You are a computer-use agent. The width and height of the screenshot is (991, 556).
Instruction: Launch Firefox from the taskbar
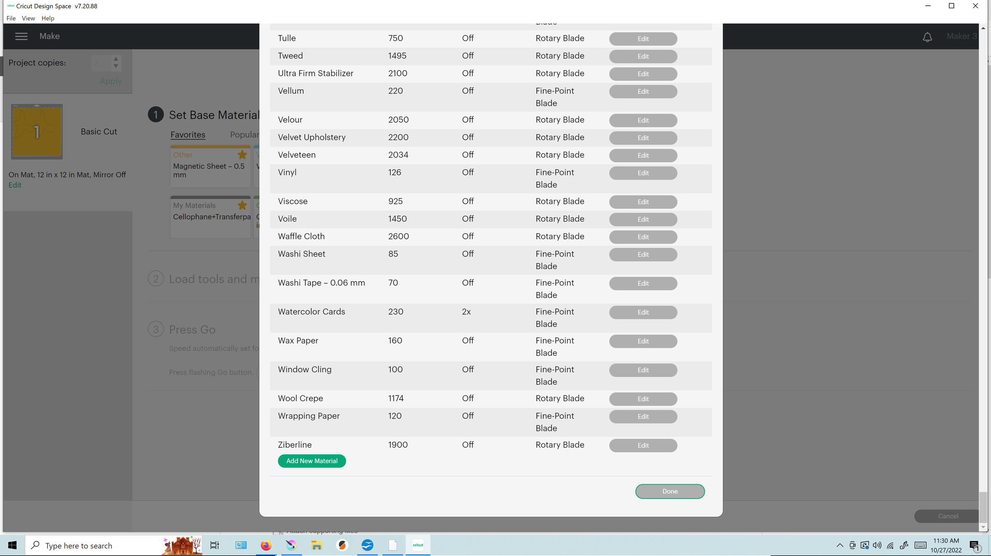click(x=266, y=545)
